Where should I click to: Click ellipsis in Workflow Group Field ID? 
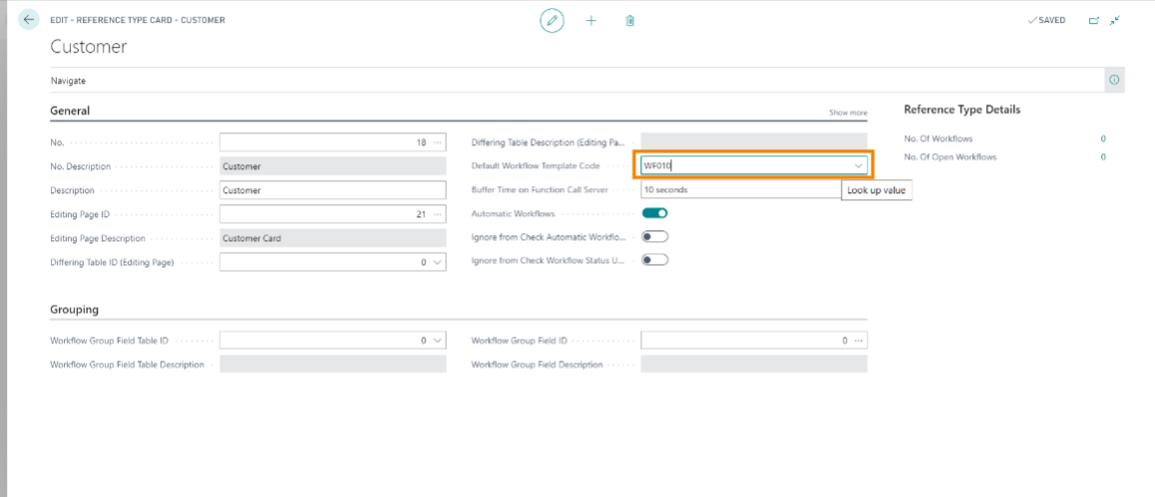(859, 341)
